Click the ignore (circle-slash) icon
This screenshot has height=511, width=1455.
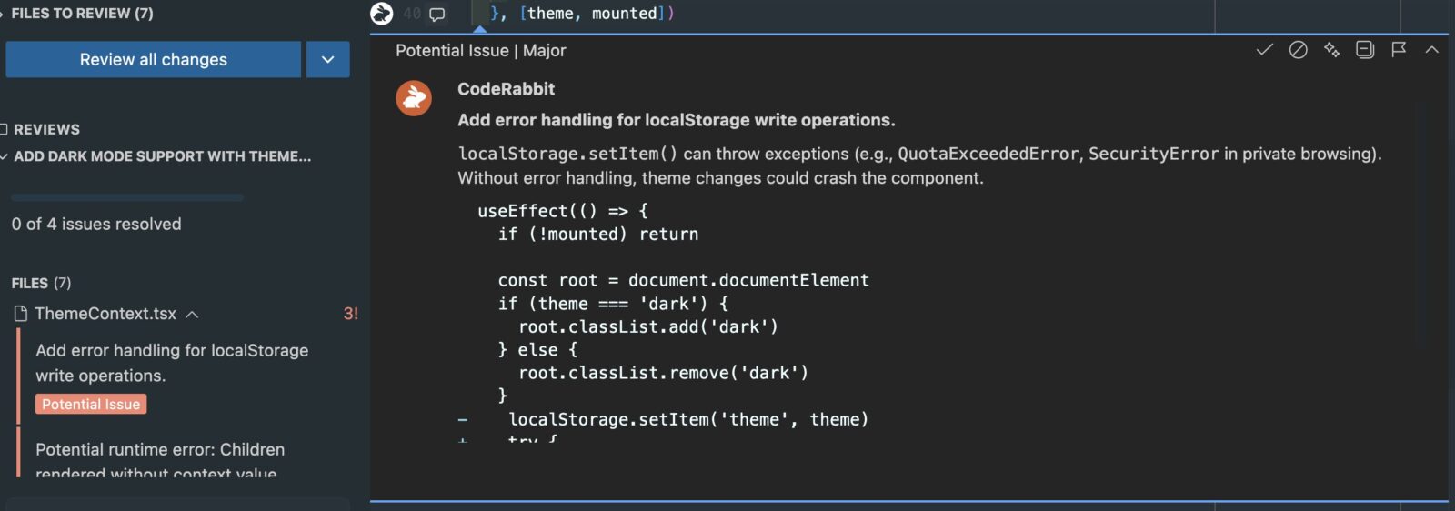tap(1298, 50)
